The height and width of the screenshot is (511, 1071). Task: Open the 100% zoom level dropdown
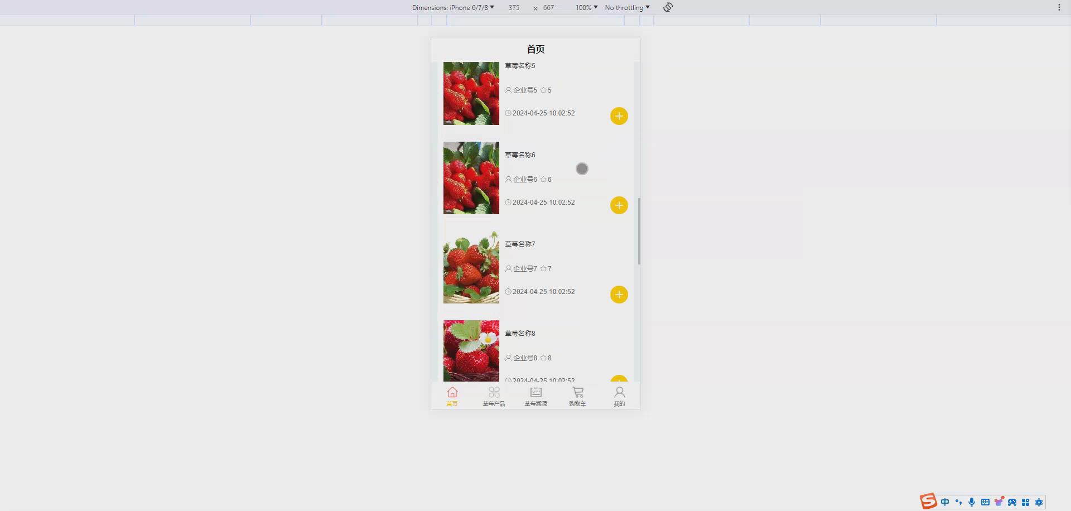585,7
